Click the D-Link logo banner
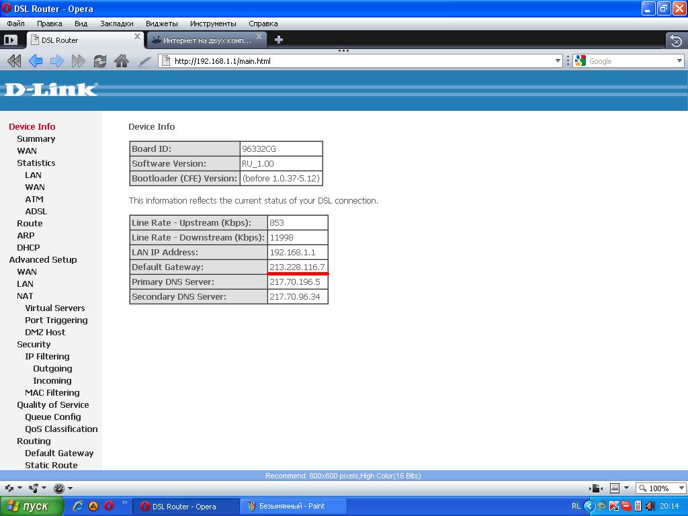688x516 pixels. (x=51, y=89)
